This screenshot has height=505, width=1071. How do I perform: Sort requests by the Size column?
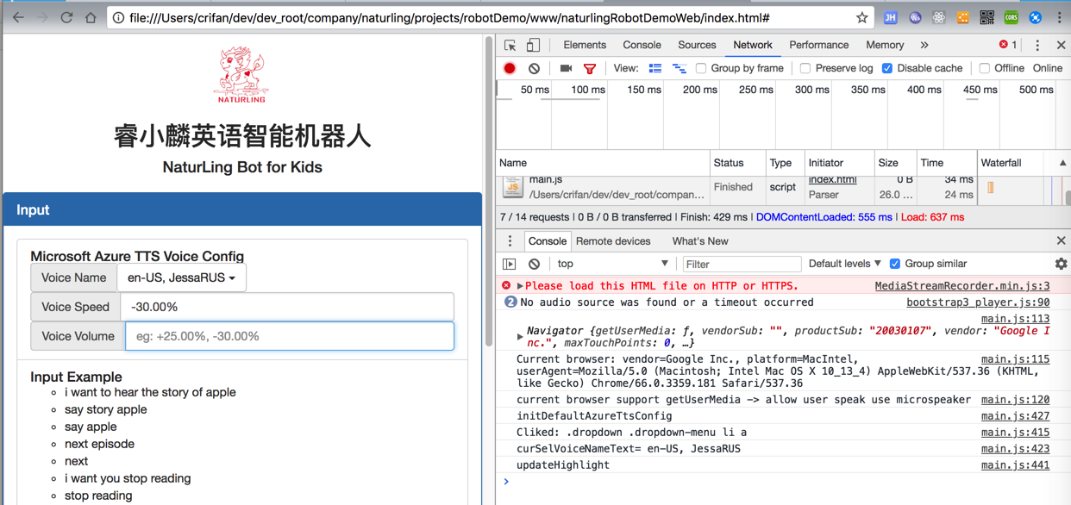(895, 163)
